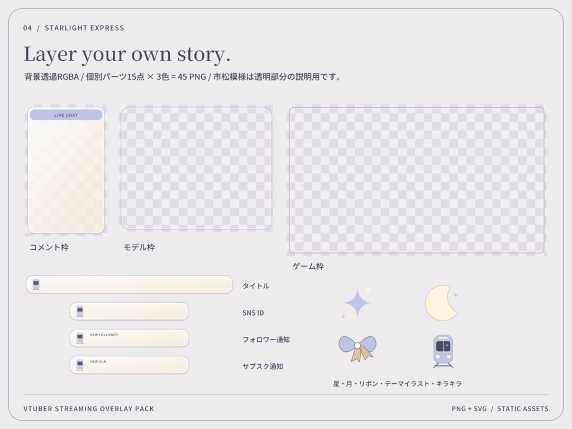Click VTUBER STREAMING OVERLAY PACK footer text

[89, 409]
